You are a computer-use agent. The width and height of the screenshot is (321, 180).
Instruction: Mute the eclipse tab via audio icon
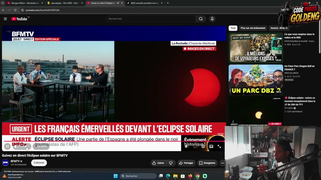point(118,3)
